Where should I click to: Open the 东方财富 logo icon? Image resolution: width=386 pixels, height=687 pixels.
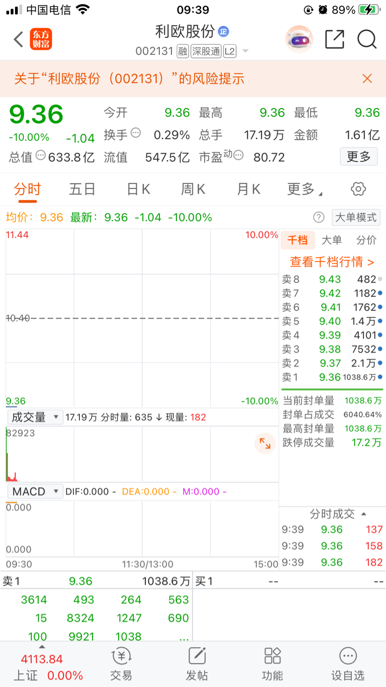(41, 39)
